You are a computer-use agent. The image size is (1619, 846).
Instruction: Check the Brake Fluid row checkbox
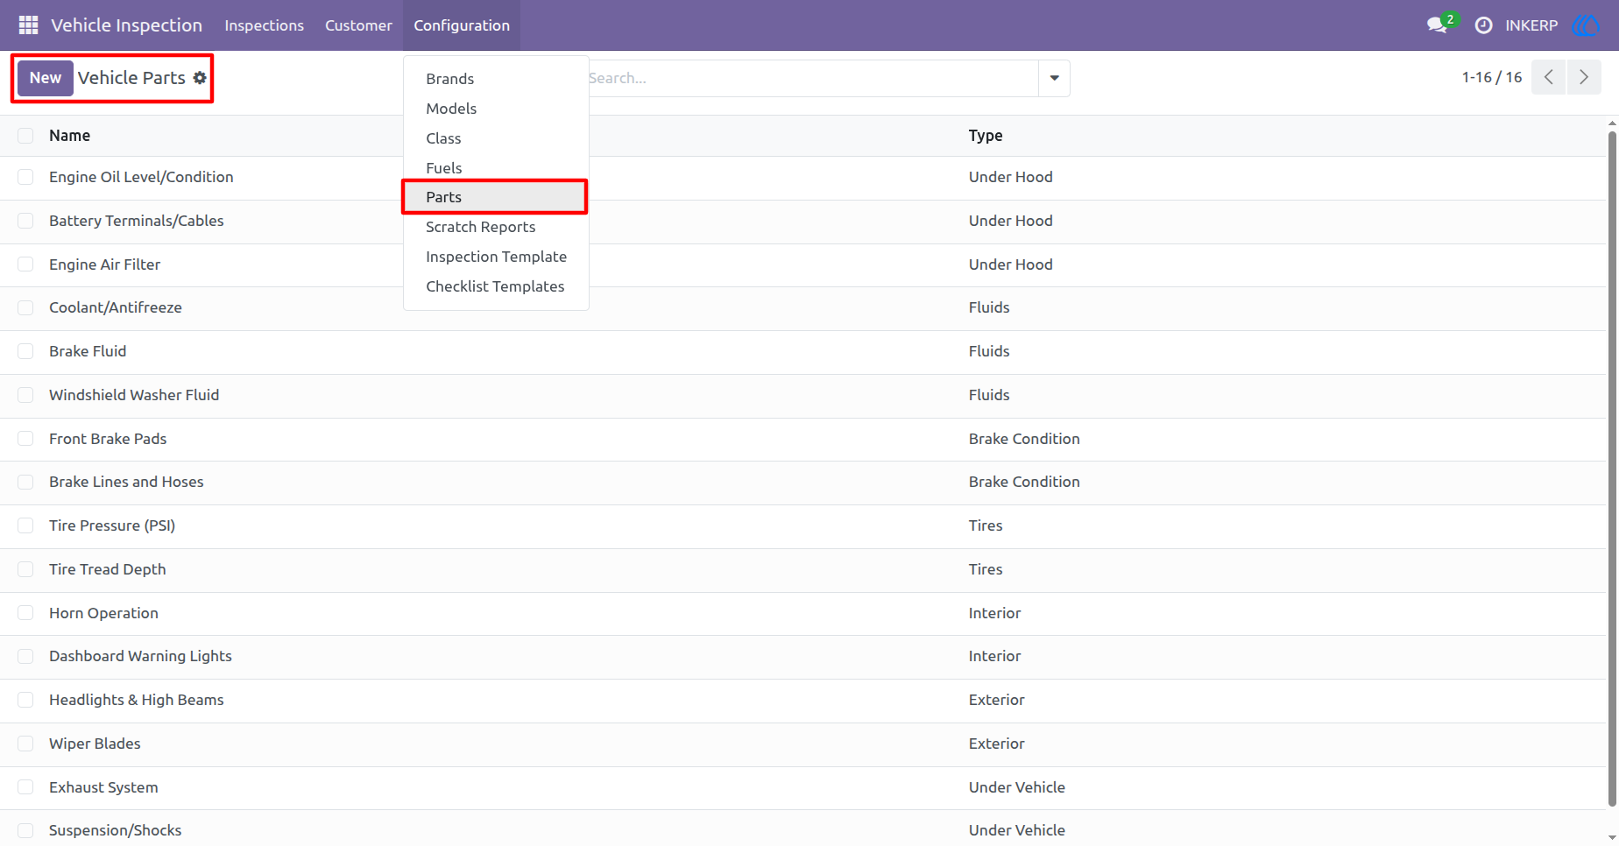click(x=25, y=351)
